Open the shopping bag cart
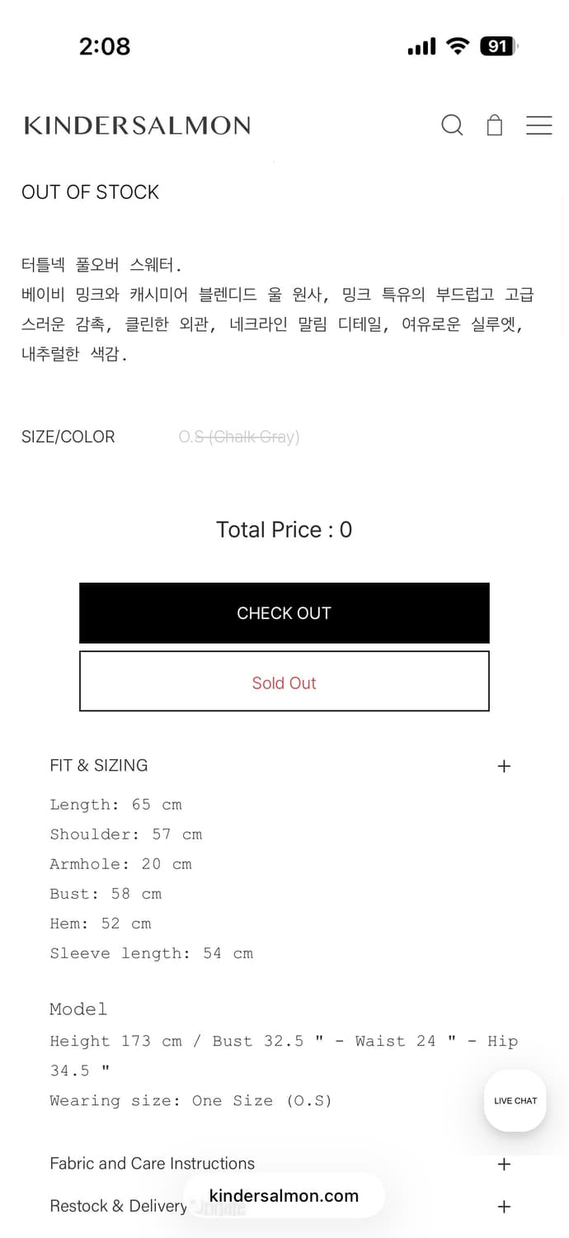The image size is (569, 1238). (x=495, y=125)
